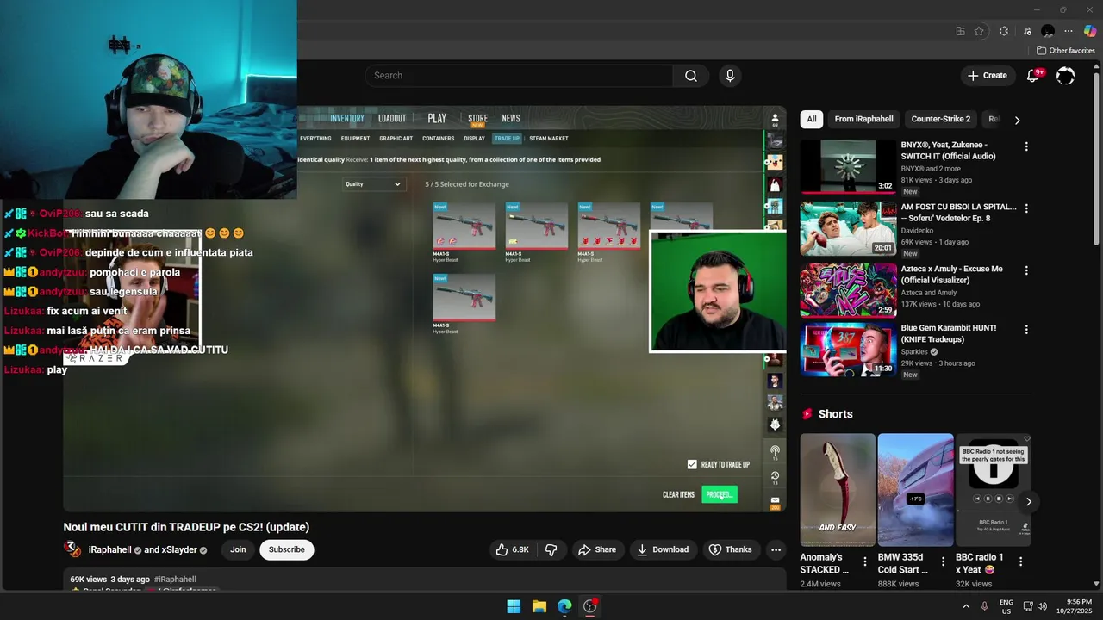Expand Other favorites folder
This screenshot has height=620, width=1103.
1066,51
